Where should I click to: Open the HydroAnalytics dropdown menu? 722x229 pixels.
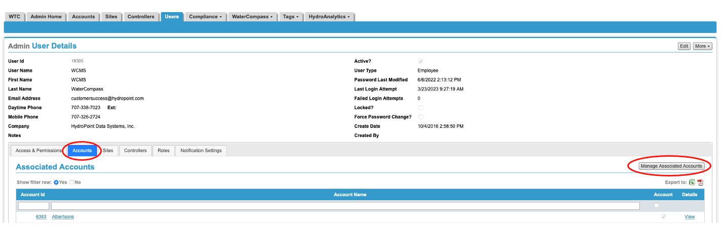329,17
